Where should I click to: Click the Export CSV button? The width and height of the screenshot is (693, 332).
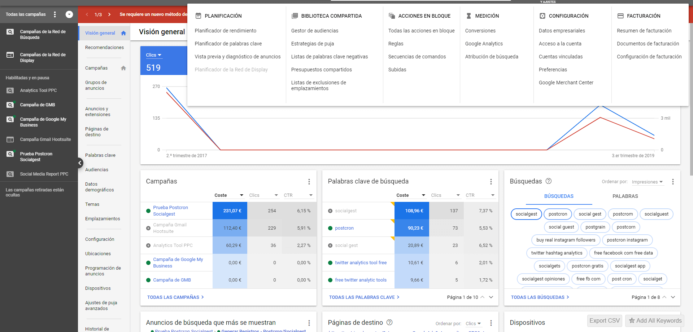click(x=605, y=320)
